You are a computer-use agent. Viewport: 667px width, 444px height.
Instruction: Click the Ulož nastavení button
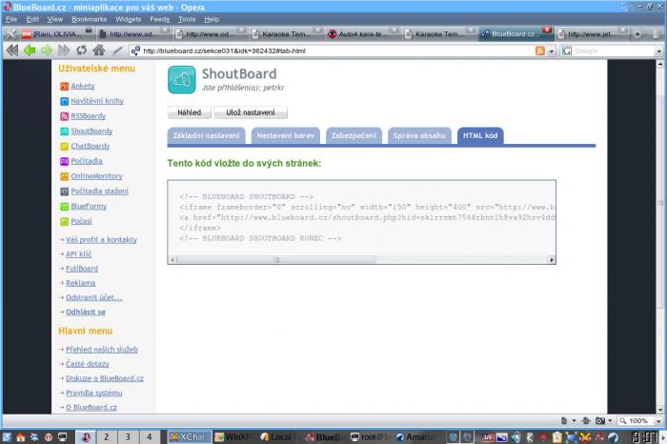(x=250, y=112)
